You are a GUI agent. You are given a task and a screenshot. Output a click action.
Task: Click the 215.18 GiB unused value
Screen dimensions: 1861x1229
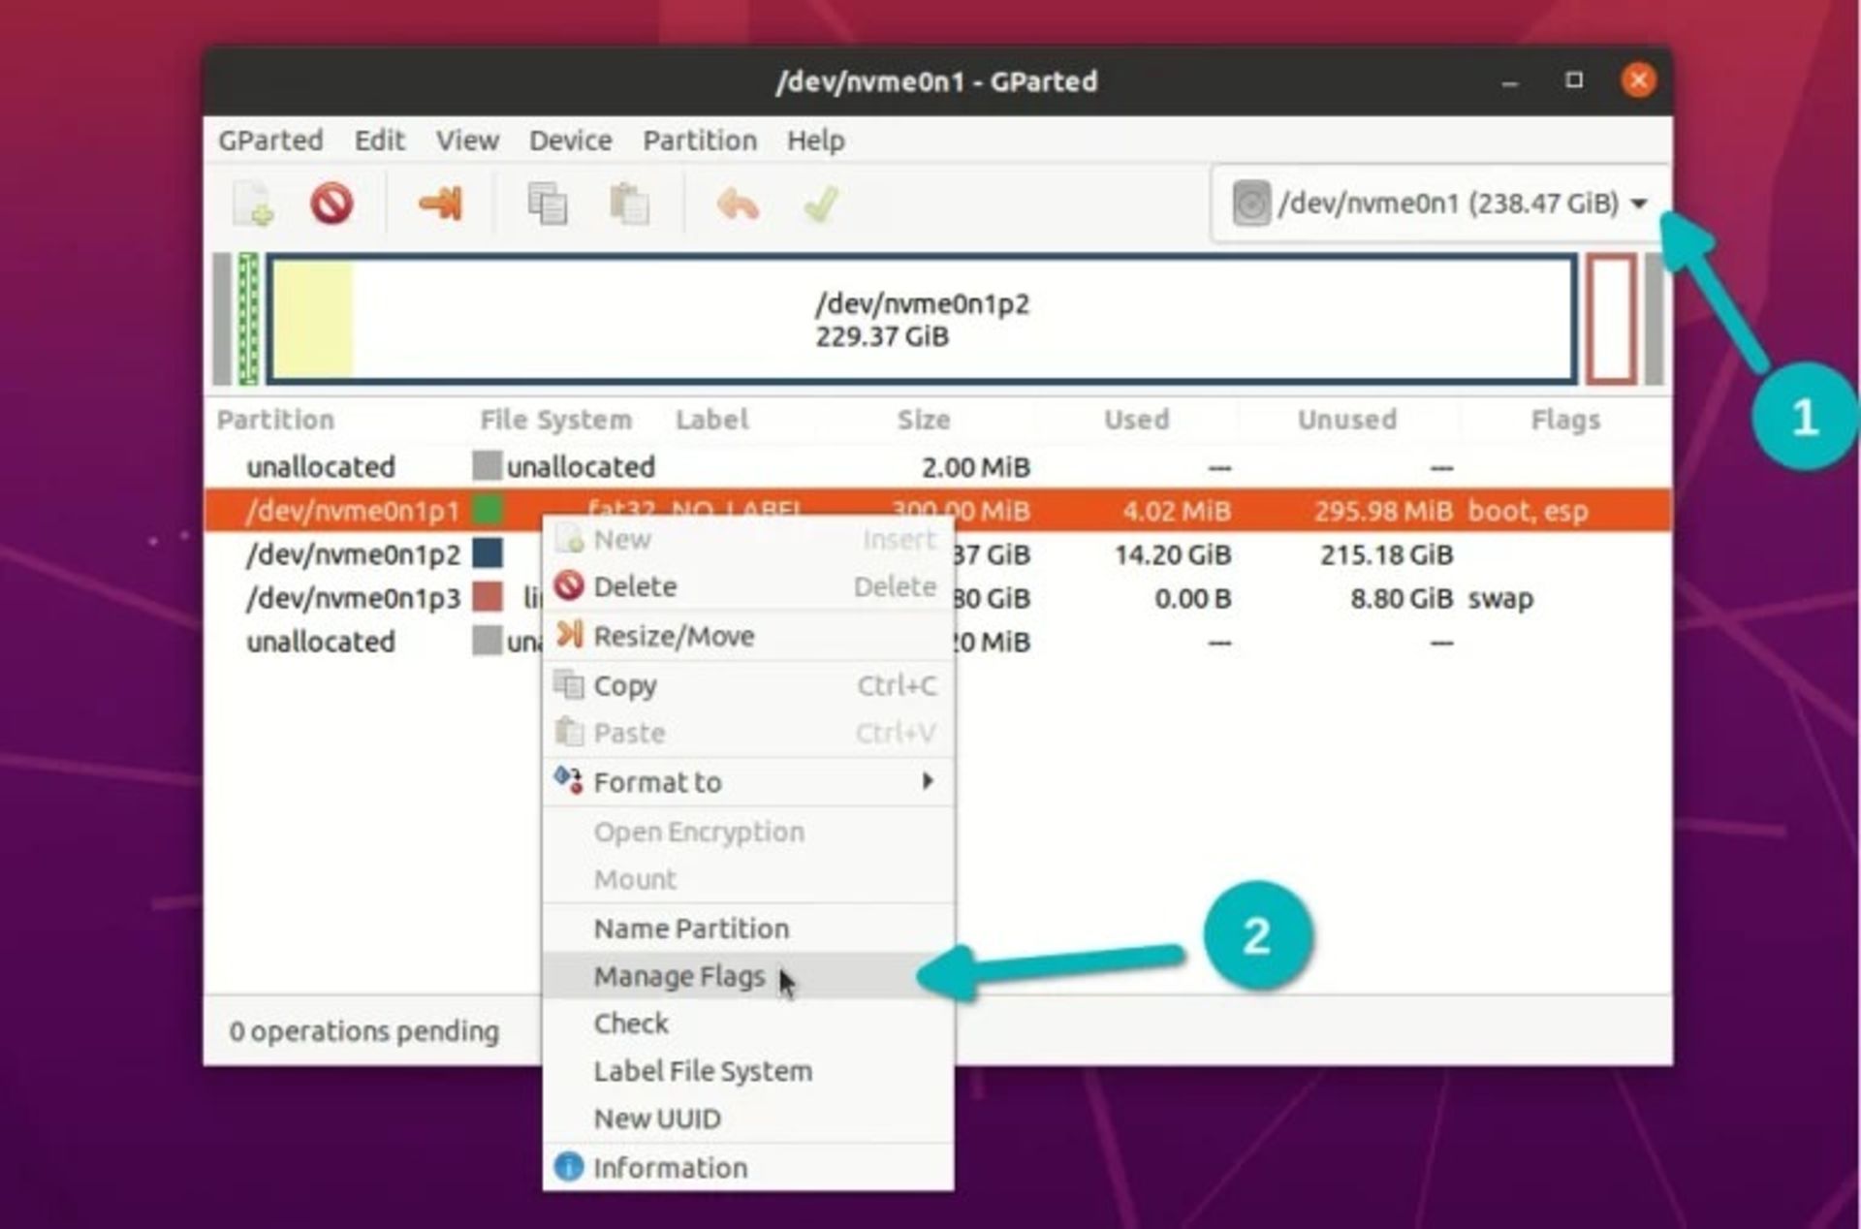click(1386, 555)
